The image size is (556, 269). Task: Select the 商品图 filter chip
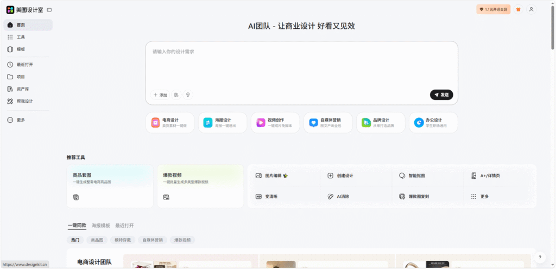coord(97,240)
